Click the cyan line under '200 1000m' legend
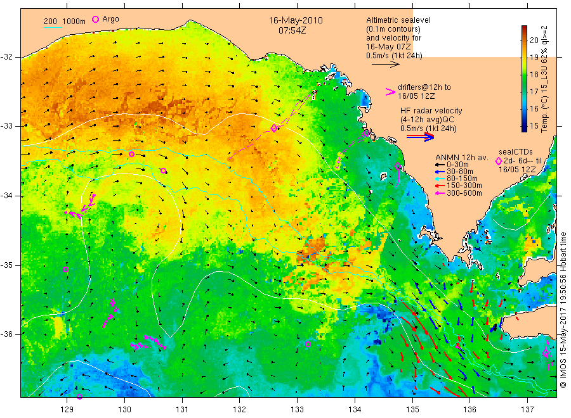Screen dimensions: 571x418 coord(53,27)
